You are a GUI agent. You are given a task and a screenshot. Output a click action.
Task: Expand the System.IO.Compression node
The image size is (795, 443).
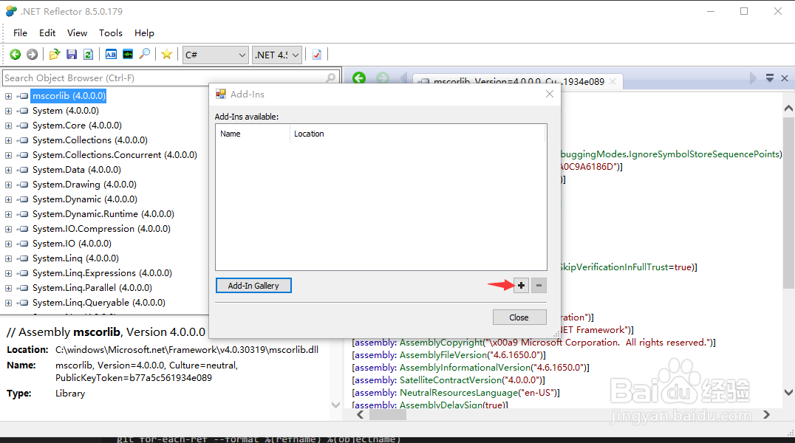point(9,229)
